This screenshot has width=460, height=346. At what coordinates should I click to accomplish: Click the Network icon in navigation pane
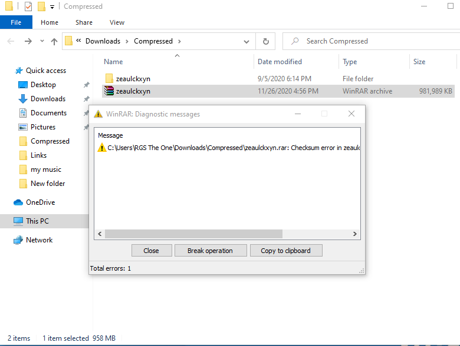click(18, 240)
